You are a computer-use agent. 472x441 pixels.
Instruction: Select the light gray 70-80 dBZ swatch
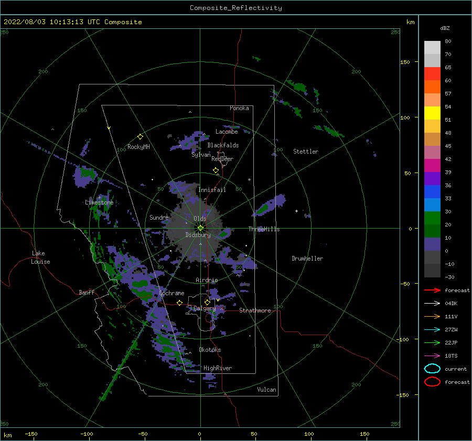[432, 47]
